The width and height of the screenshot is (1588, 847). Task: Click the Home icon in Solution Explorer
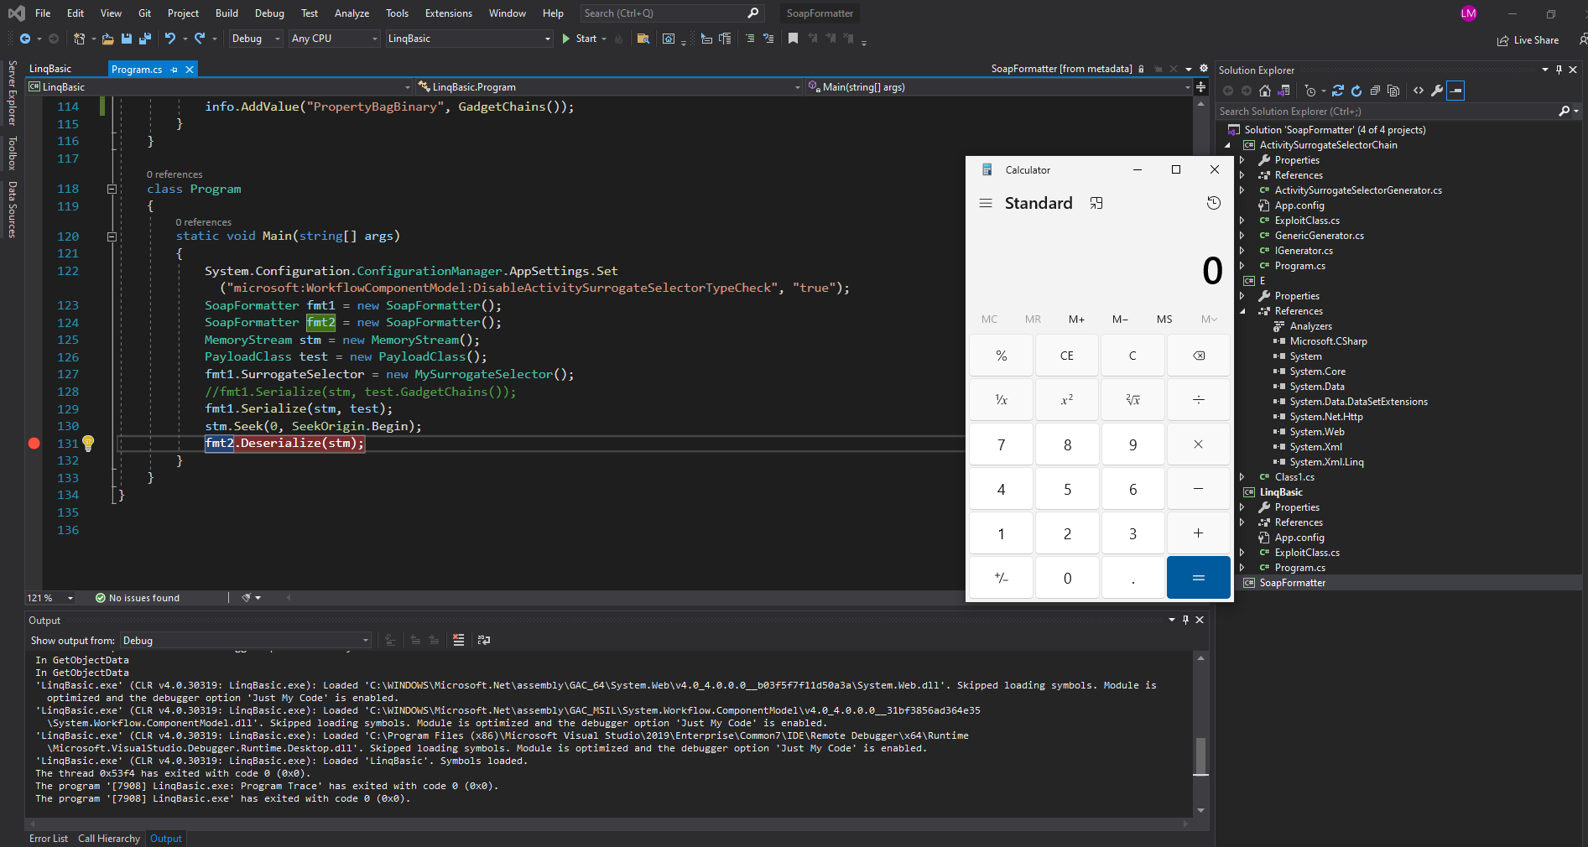tap(1265, 91)
